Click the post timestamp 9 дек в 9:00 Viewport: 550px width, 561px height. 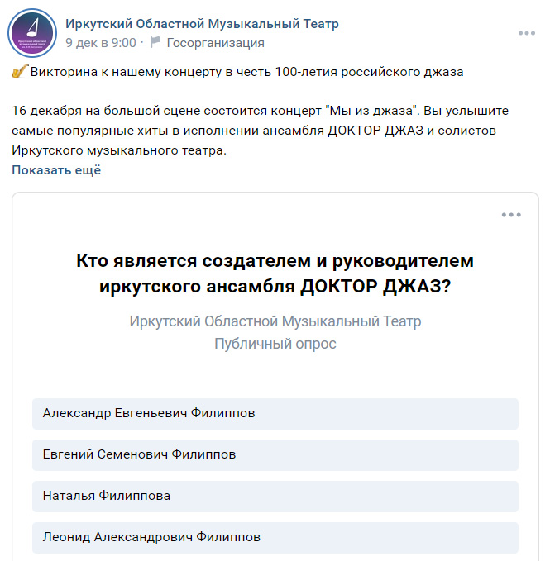(101, 43)
